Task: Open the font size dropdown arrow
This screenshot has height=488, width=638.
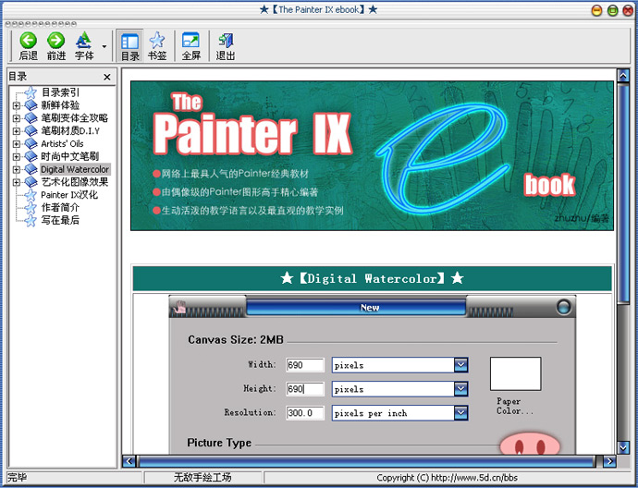Action: pos(104,46)
